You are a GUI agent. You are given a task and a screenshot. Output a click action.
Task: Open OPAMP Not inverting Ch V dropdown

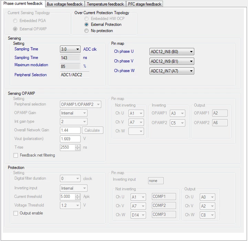(136, 122)
